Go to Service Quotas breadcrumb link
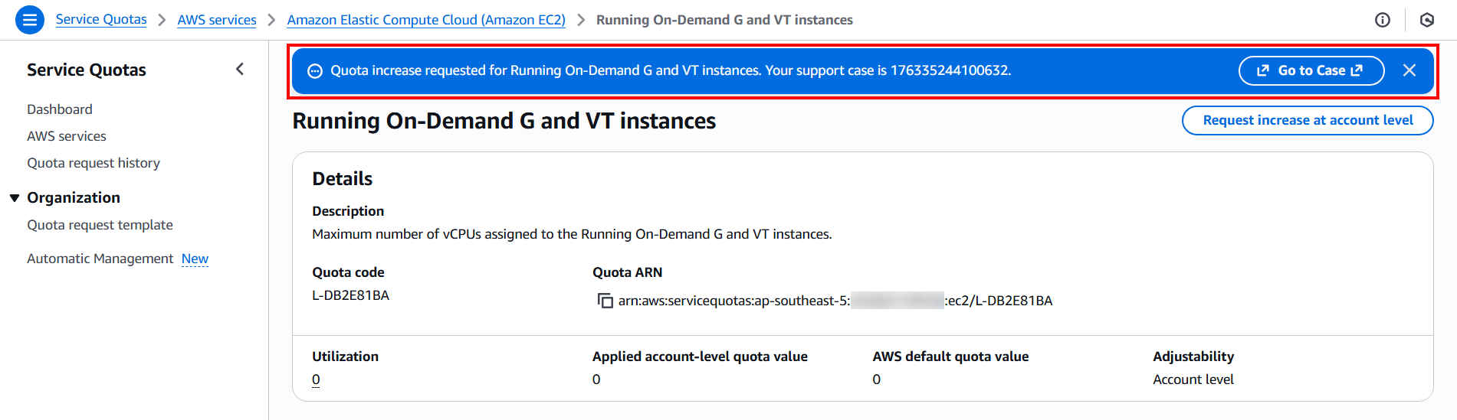 (101, 20)
